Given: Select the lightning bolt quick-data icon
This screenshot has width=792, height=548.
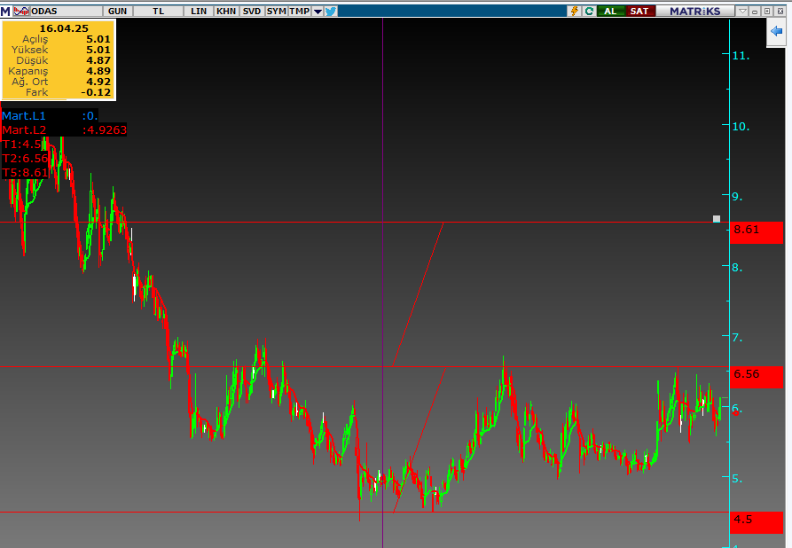Looking at the screenshot, I should (575, 11).
